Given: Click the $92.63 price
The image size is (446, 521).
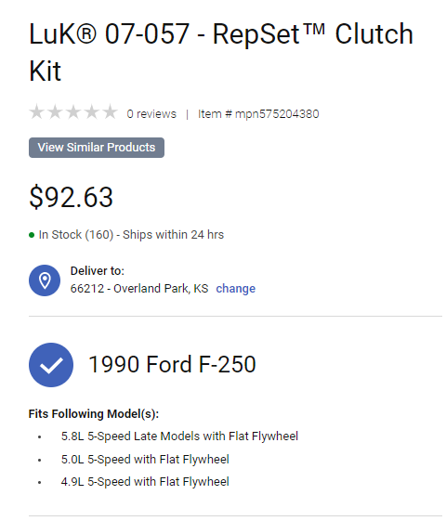Looking at the screenshot, I should tap(72, 198).
